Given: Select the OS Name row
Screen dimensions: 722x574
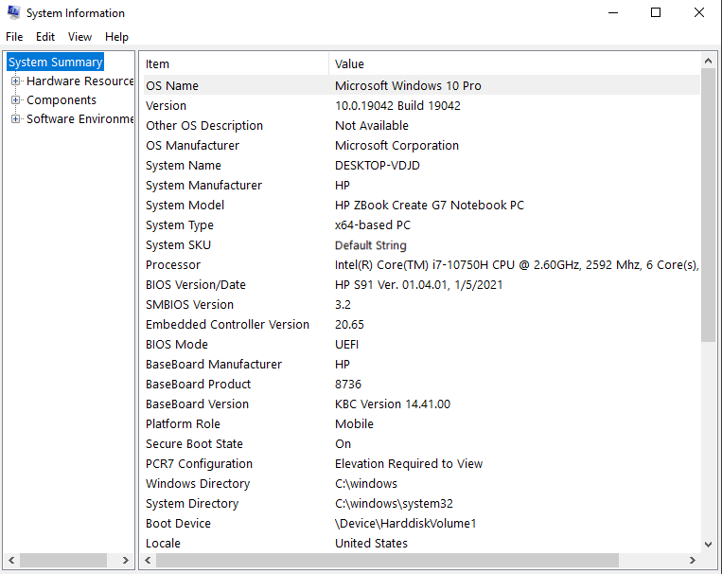Looking at the screenshot, I should point(422,86).
